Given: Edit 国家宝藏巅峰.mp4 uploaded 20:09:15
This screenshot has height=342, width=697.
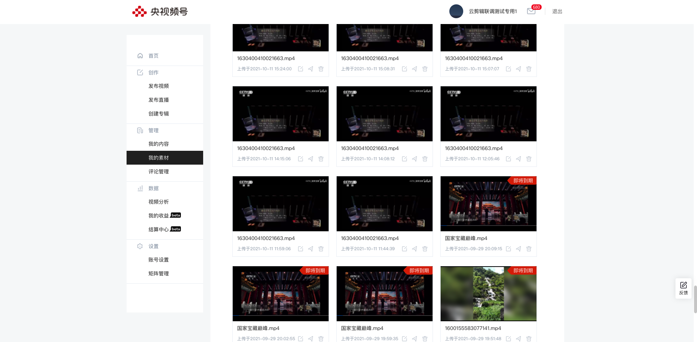Looking at the screenshot, I should tap(508, 249).
